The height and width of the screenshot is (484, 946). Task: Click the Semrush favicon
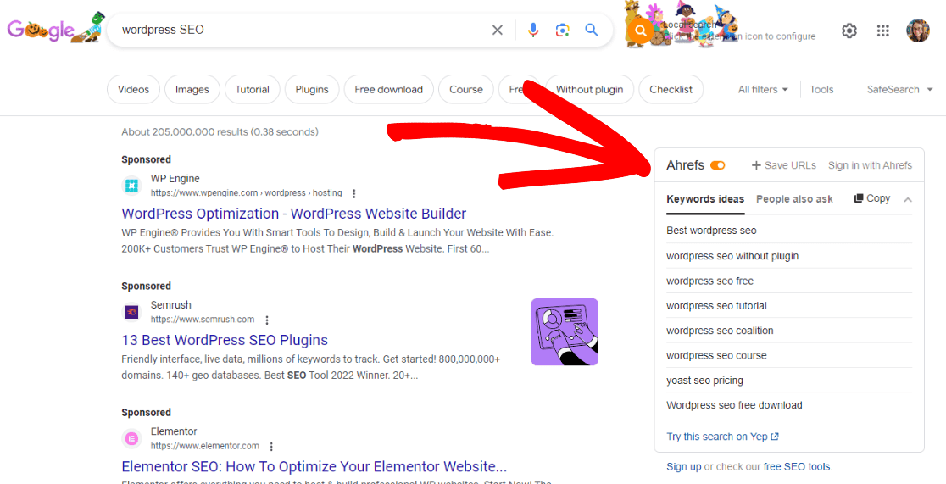tap(131, 312)
